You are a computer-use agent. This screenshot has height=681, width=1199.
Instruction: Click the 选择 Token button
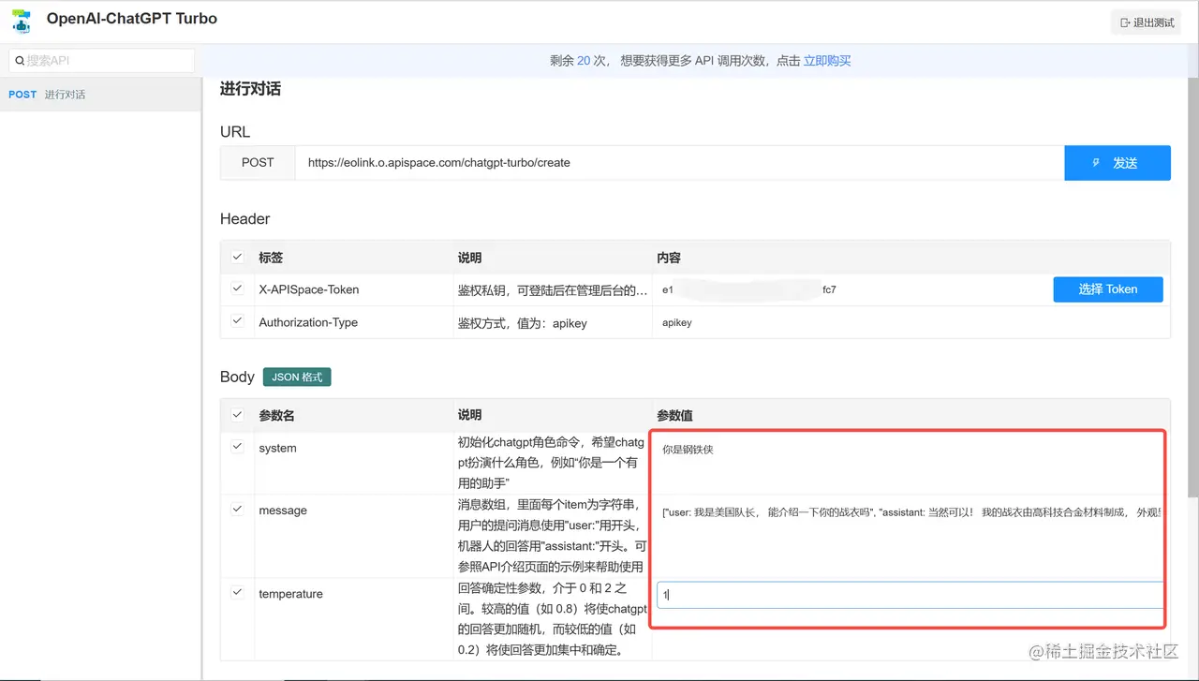(1108, 289)
